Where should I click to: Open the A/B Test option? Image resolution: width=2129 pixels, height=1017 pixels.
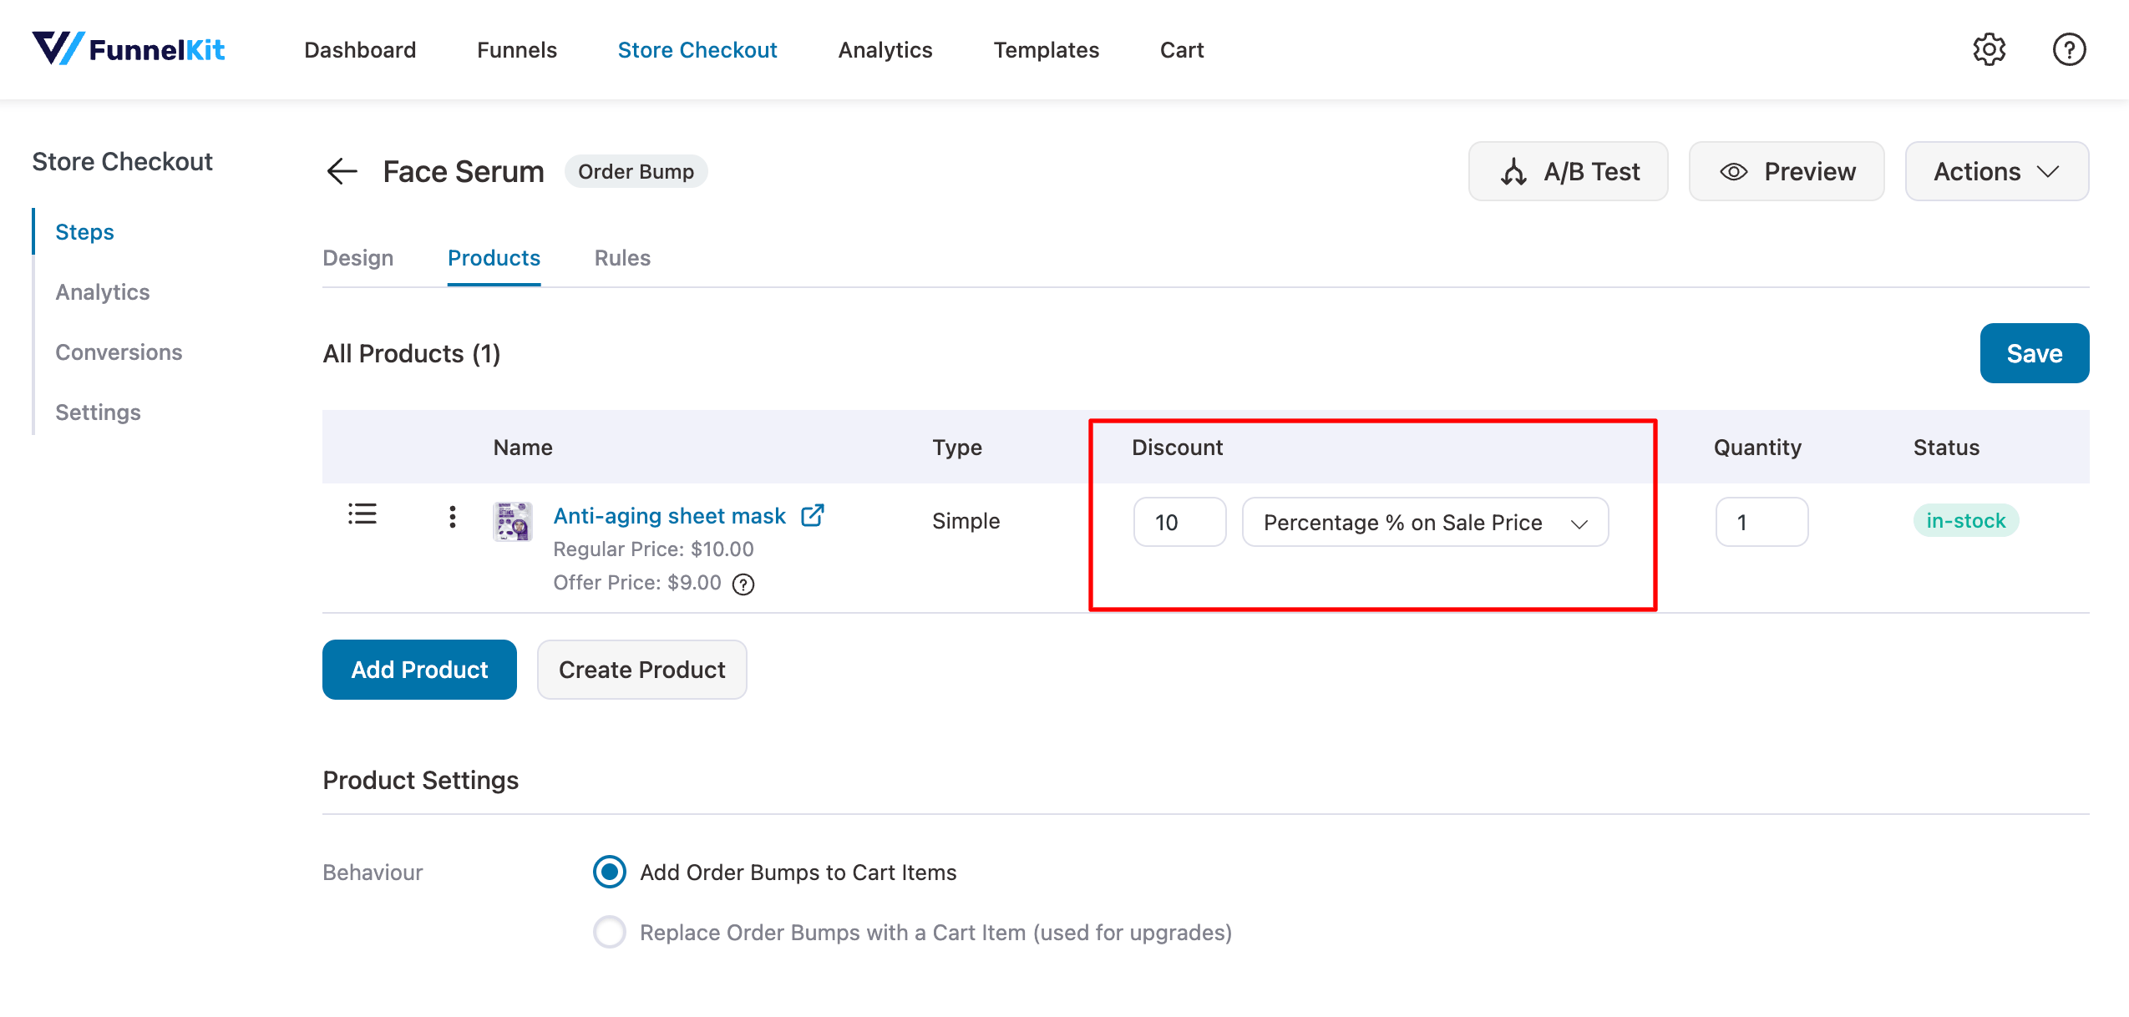(1568, 171)
